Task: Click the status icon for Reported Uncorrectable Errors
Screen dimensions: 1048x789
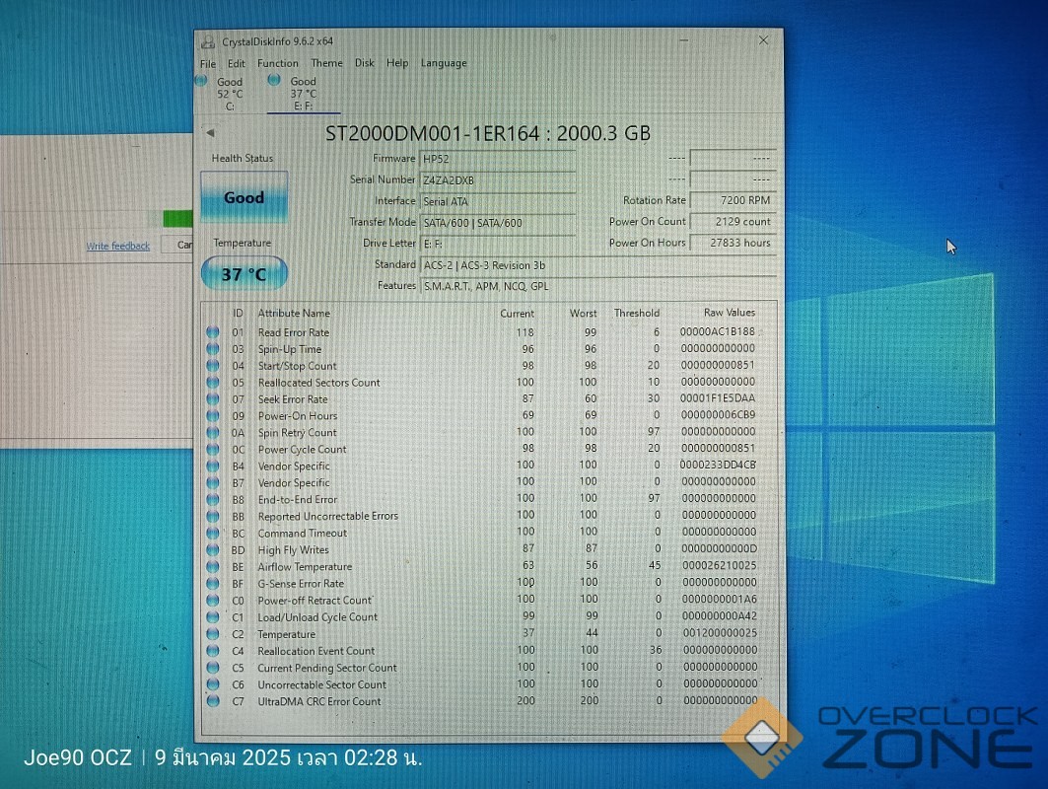Action: click(213, 516)
